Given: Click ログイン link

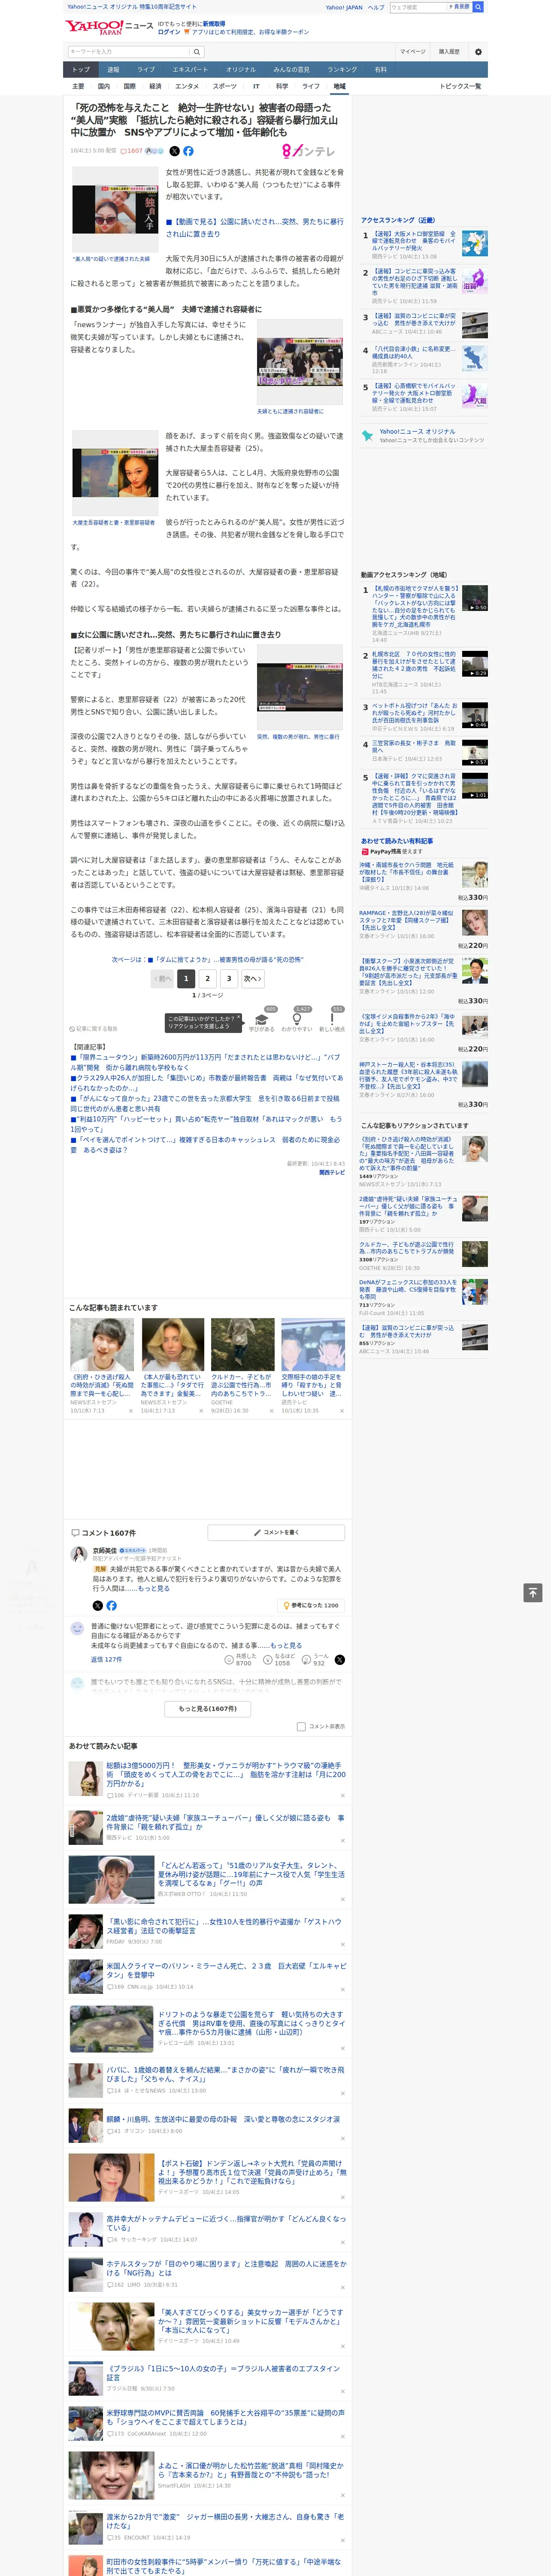Looking at the screenshot, I should tap(169, 32).
